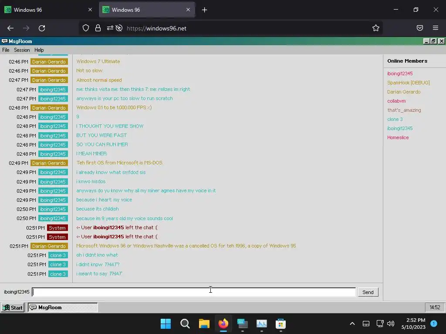Open a new browser tab with plus
The height and width of the screenshot is (334, 446).
(204, 10)
